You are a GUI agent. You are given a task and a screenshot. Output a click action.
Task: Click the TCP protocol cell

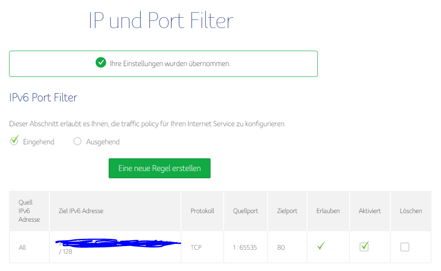click(196, 247)
